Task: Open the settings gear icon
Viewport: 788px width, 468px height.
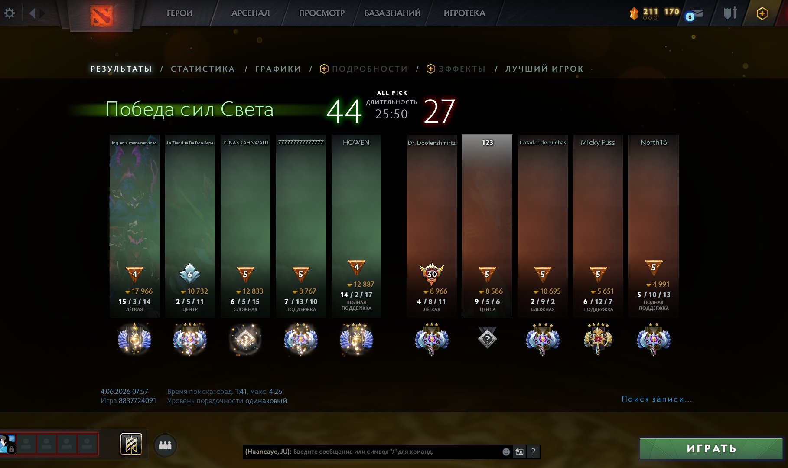Action: [x=10, y=13]
